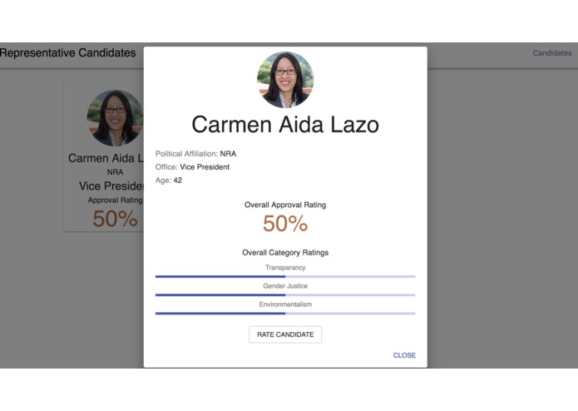The image size is (578, 411).
Task: Click the Representative Candidates page title
Action: [x=68, y=52]
